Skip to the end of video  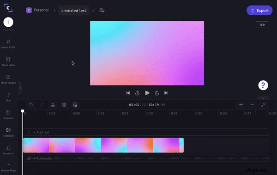pos(166,93)
